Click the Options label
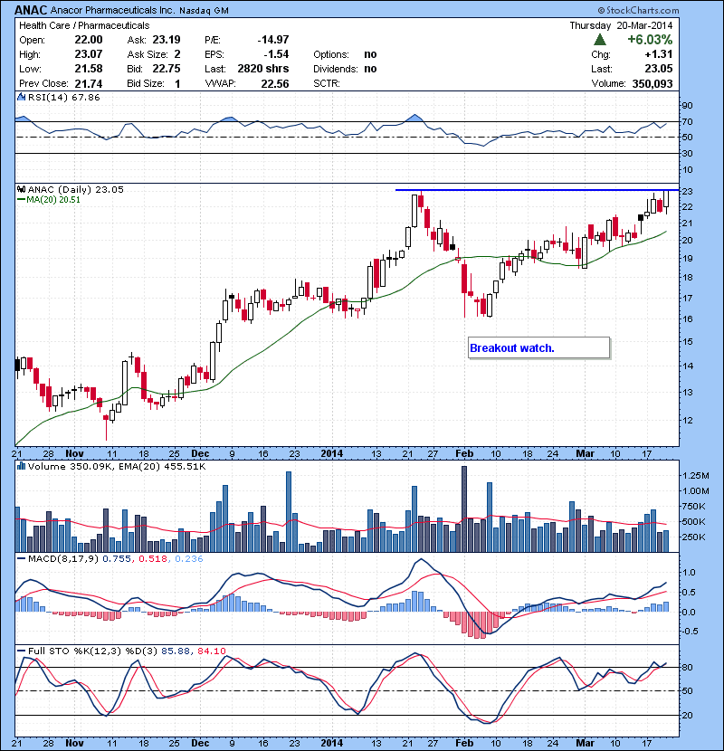This screenshot has width=724, height=751. click(331, 54)
